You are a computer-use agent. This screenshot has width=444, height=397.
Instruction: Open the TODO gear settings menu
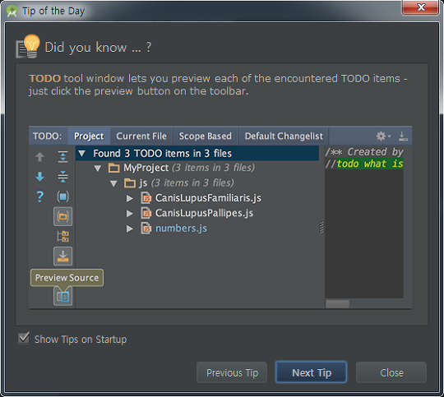click(383, 136)
